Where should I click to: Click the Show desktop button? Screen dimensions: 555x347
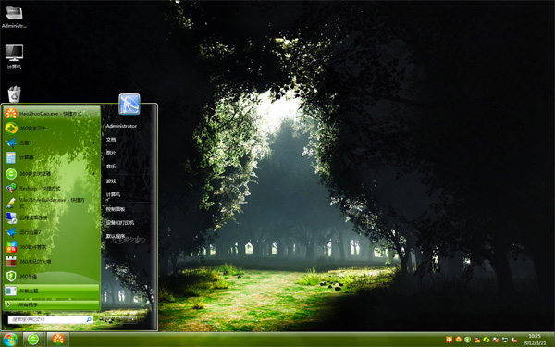click(551, 340)
